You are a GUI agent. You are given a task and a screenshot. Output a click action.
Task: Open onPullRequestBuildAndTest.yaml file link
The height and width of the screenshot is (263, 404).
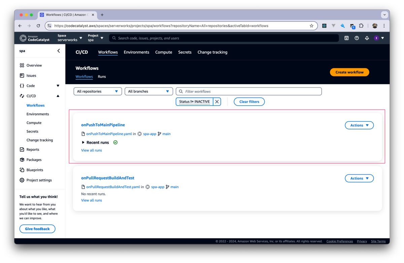(x=113, y=187)
